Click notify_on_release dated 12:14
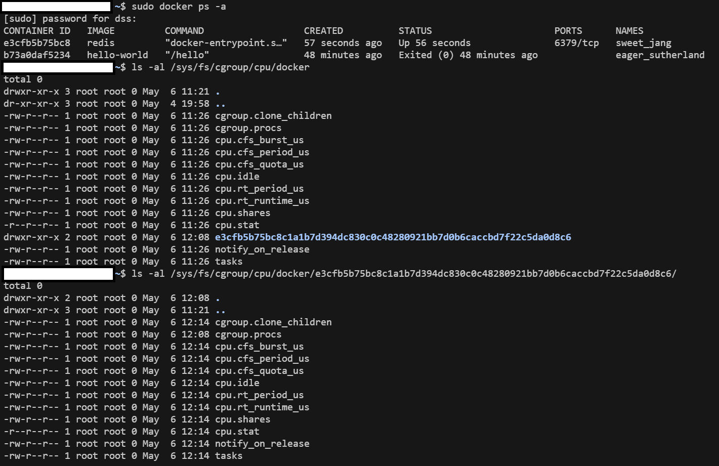The width and height of the screenshot is (719, 466). click(x=262, y=444)
